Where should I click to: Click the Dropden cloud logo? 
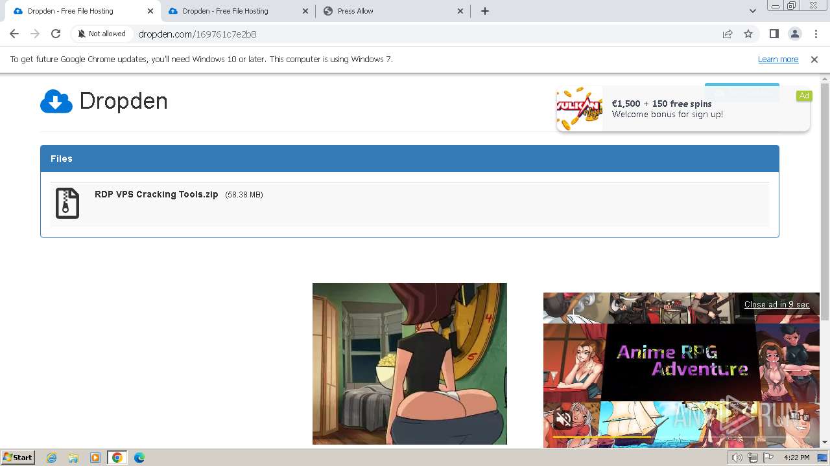coord(56,102)
